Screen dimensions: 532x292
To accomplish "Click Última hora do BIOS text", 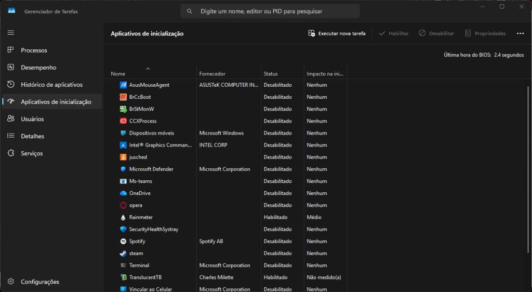I will point(484,55).
